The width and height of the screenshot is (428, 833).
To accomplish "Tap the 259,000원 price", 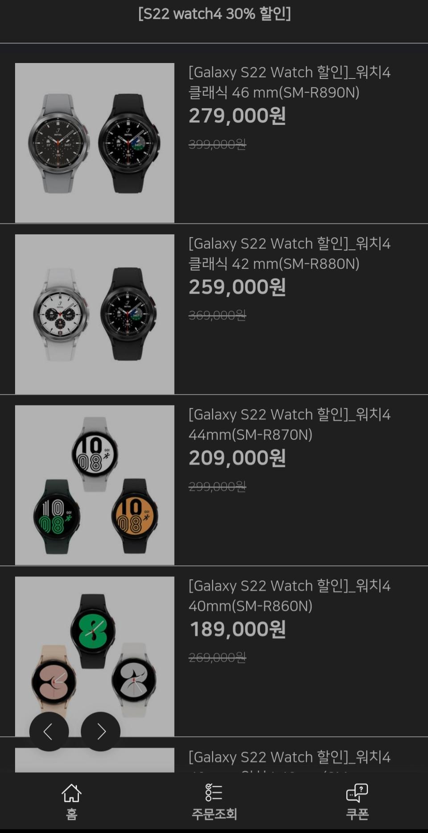I will [237, 287].
